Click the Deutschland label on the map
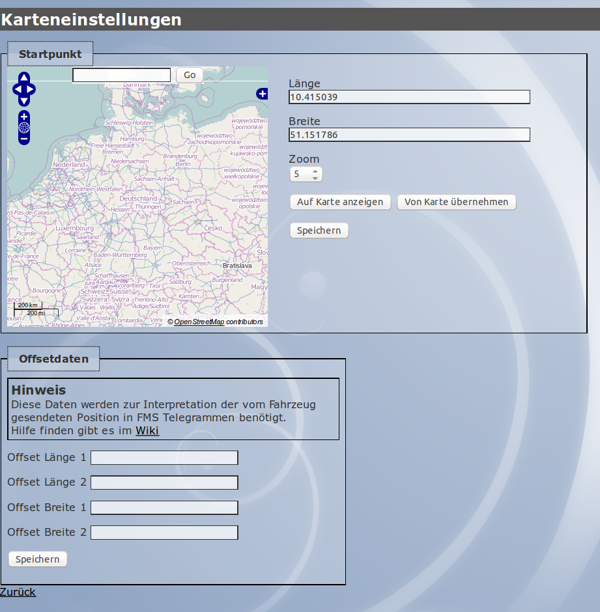 138,199
